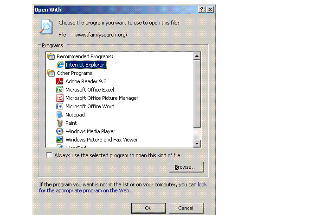Open the Browse... button
Image resolution: width=334 pixels, height=215 pixels.
point(186,167)
